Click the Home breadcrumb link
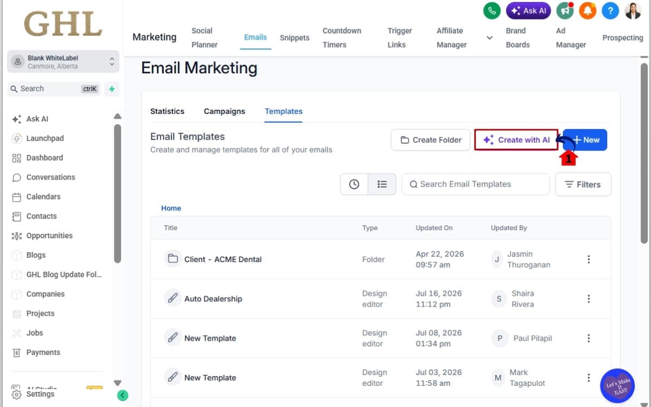This screenshot has height=407, width=651. 171,208
